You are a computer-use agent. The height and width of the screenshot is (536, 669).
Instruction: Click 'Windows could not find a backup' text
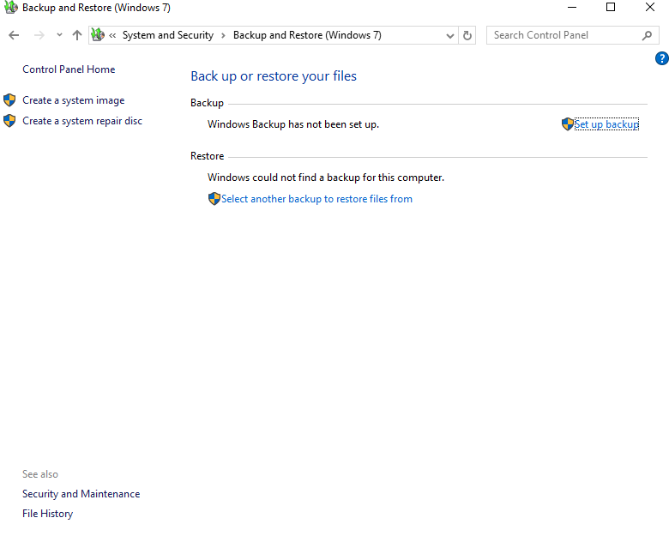(326, 178)
